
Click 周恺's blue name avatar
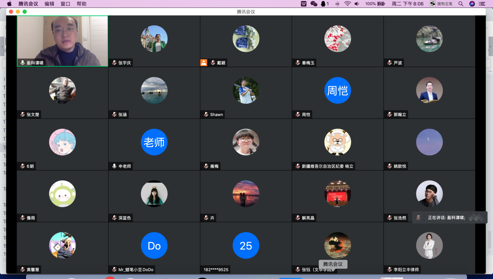coord(337,90)
